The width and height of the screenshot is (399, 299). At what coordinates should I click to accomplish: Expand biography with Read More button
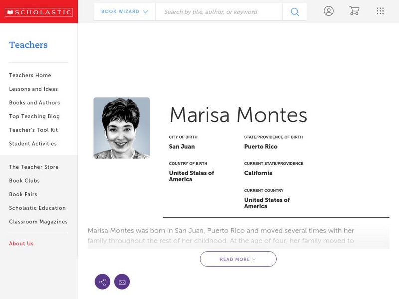point(238,259)
